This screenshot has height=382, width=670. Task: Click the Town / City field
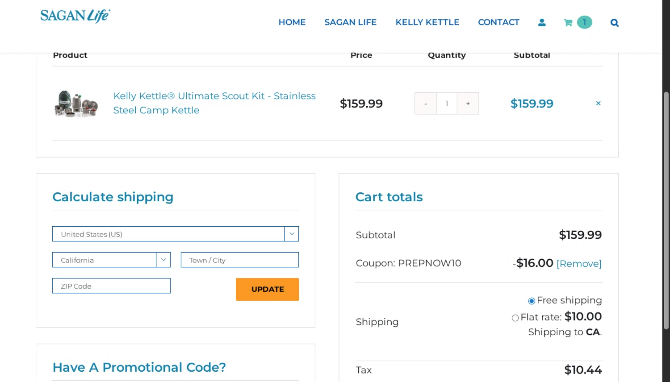click(x=240, y=260)
